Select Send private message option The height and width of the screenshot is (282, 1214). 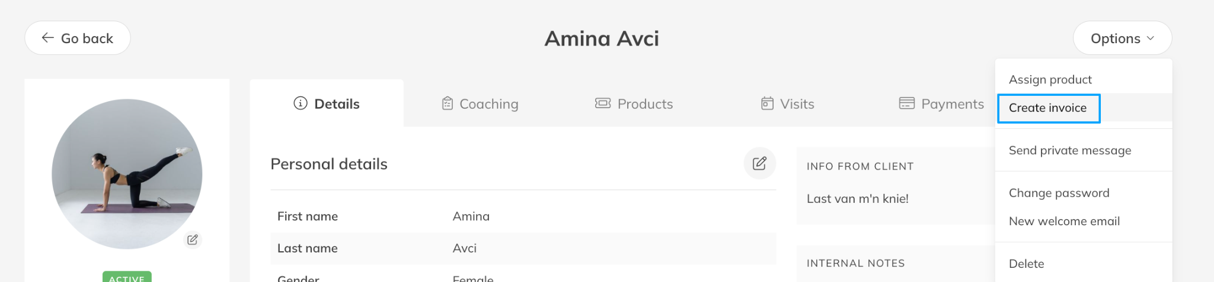[1069, 150]
